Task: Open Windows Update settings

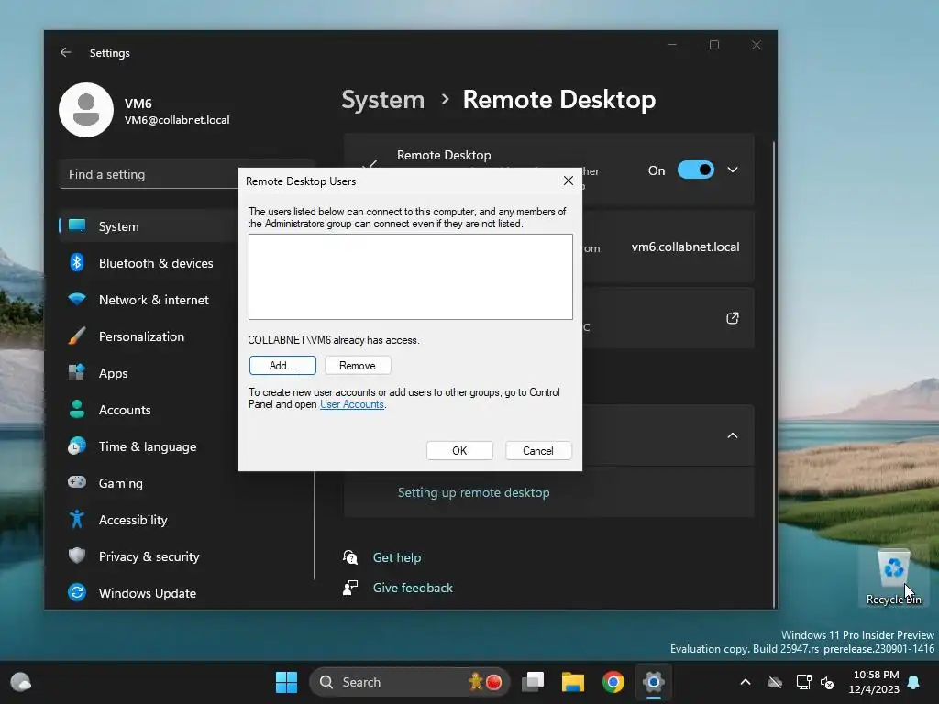Action: [148, 593]
